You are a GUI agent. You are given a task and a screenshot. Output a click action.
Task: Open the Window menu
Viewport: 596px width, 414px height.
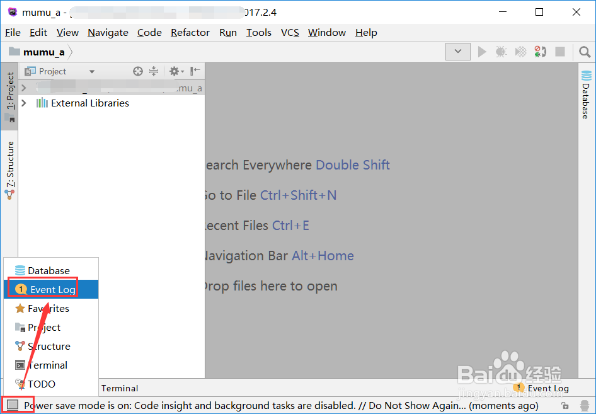pyautogui.click(x=327, y=33)
